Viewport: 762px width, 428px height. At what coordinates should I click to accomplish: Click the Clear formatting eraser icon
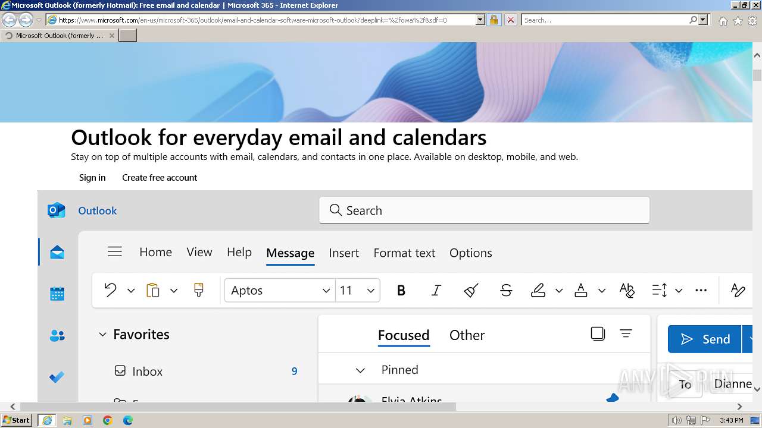pyautogui.click(x=471, y=290)
